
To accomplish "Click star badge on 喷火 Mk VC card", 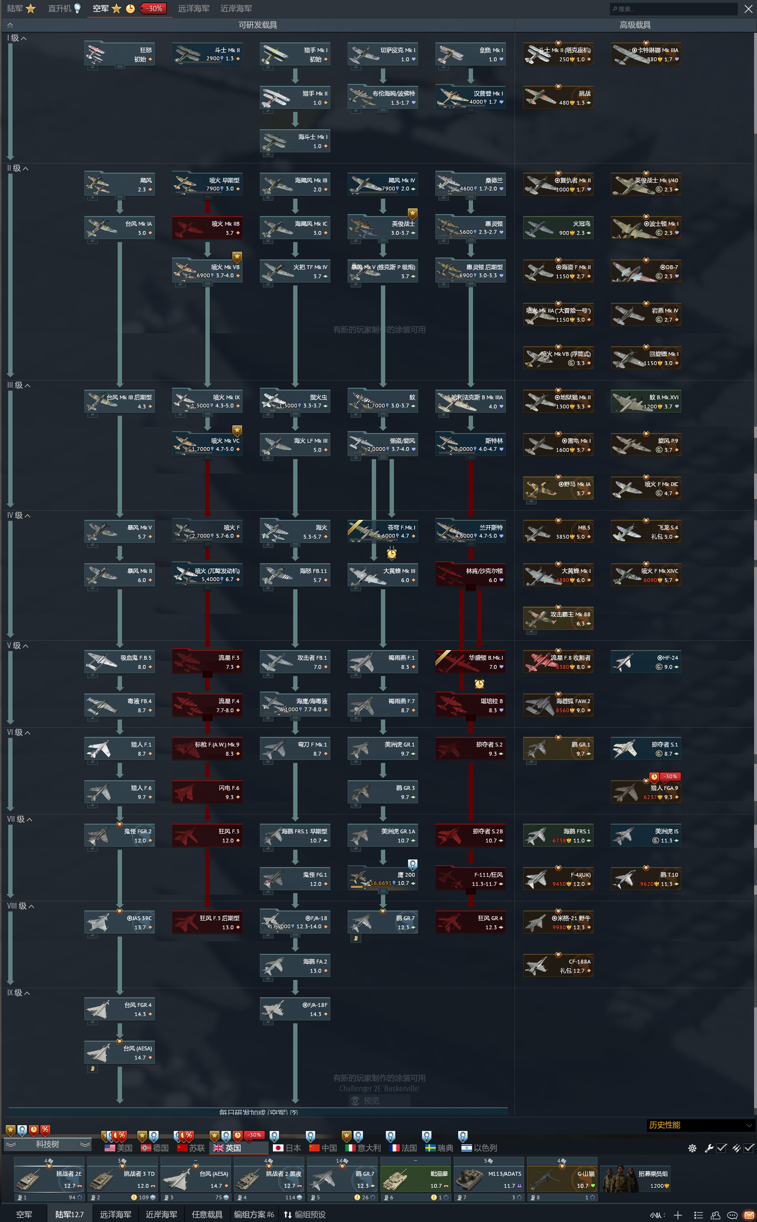I will 237,430.
